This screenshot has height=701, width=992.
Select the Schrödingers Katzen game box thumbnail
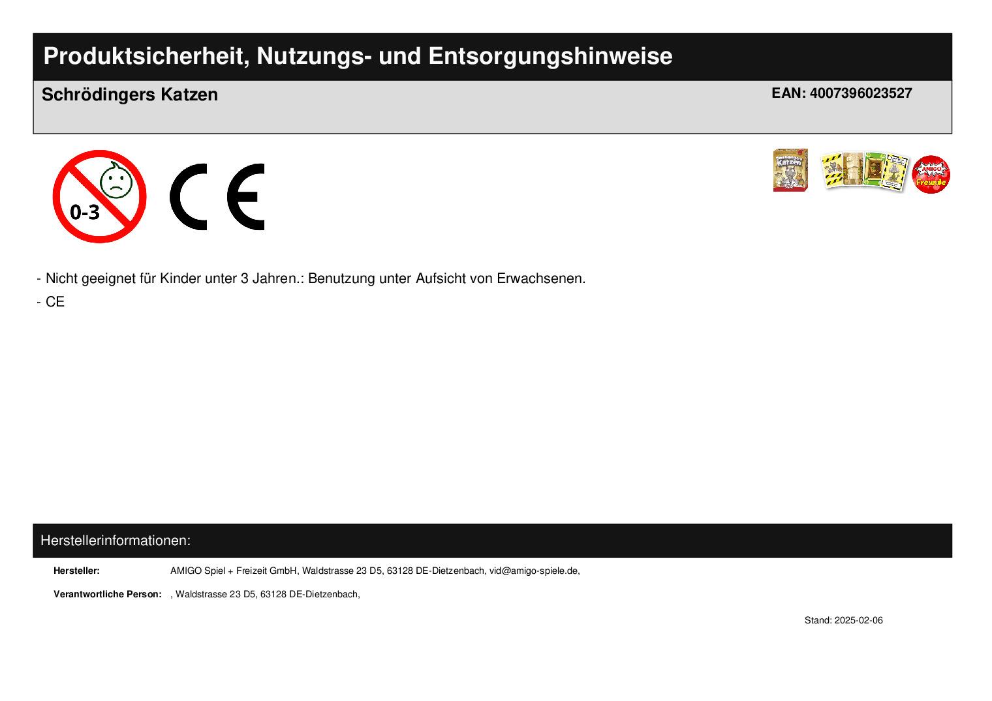pos(790,170)
